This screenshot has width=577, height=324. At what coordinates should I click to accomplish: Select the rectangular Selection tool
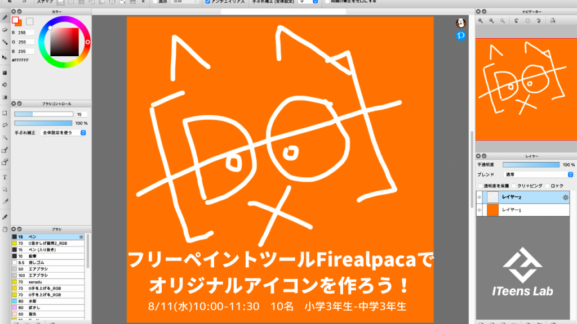pos(5,113)
